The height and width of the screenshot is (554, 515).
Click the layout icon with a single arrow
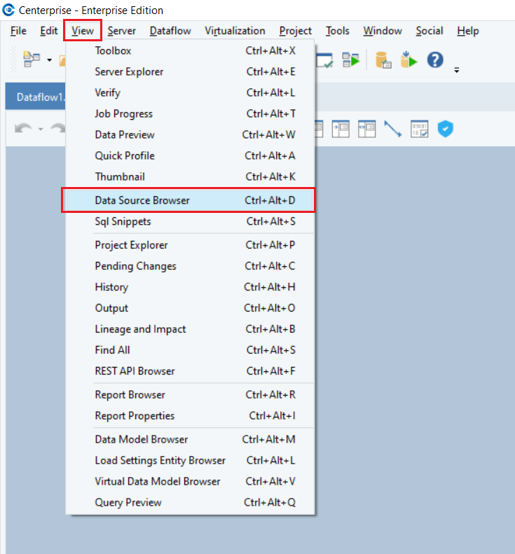coord(341,129)
